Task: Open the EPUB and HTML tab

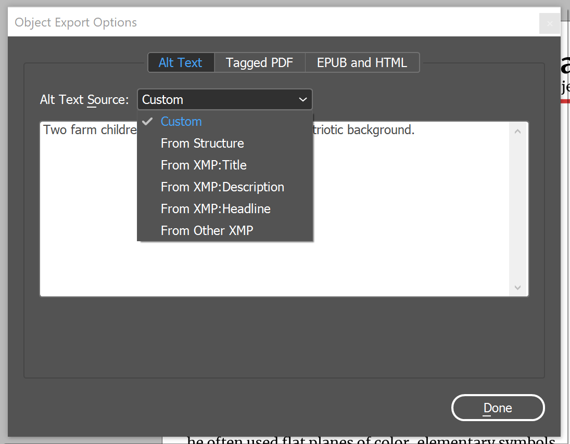Action: (x=362, y=63)
